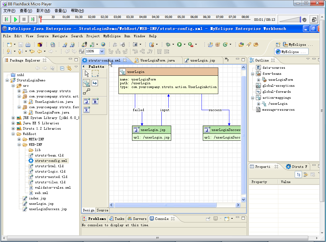
Task: Click the Stop button in FlashBack player
Action: [x=24, y=20]
